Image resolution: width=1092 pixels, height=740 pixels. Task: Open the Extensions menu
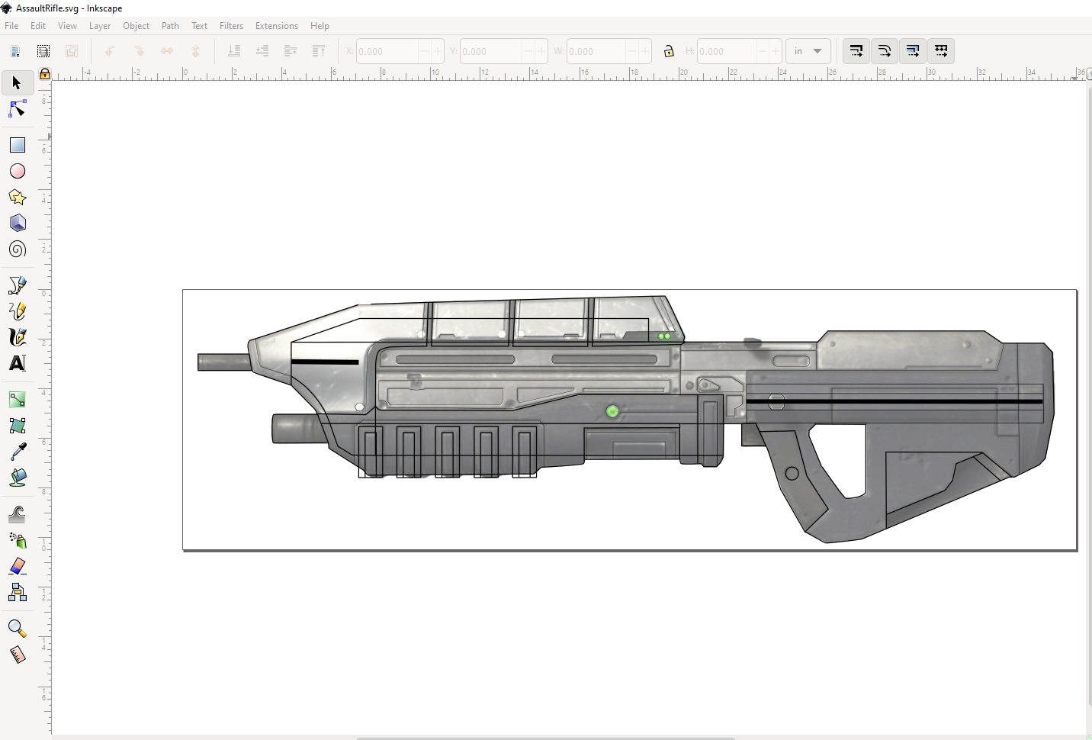[276, 26]
